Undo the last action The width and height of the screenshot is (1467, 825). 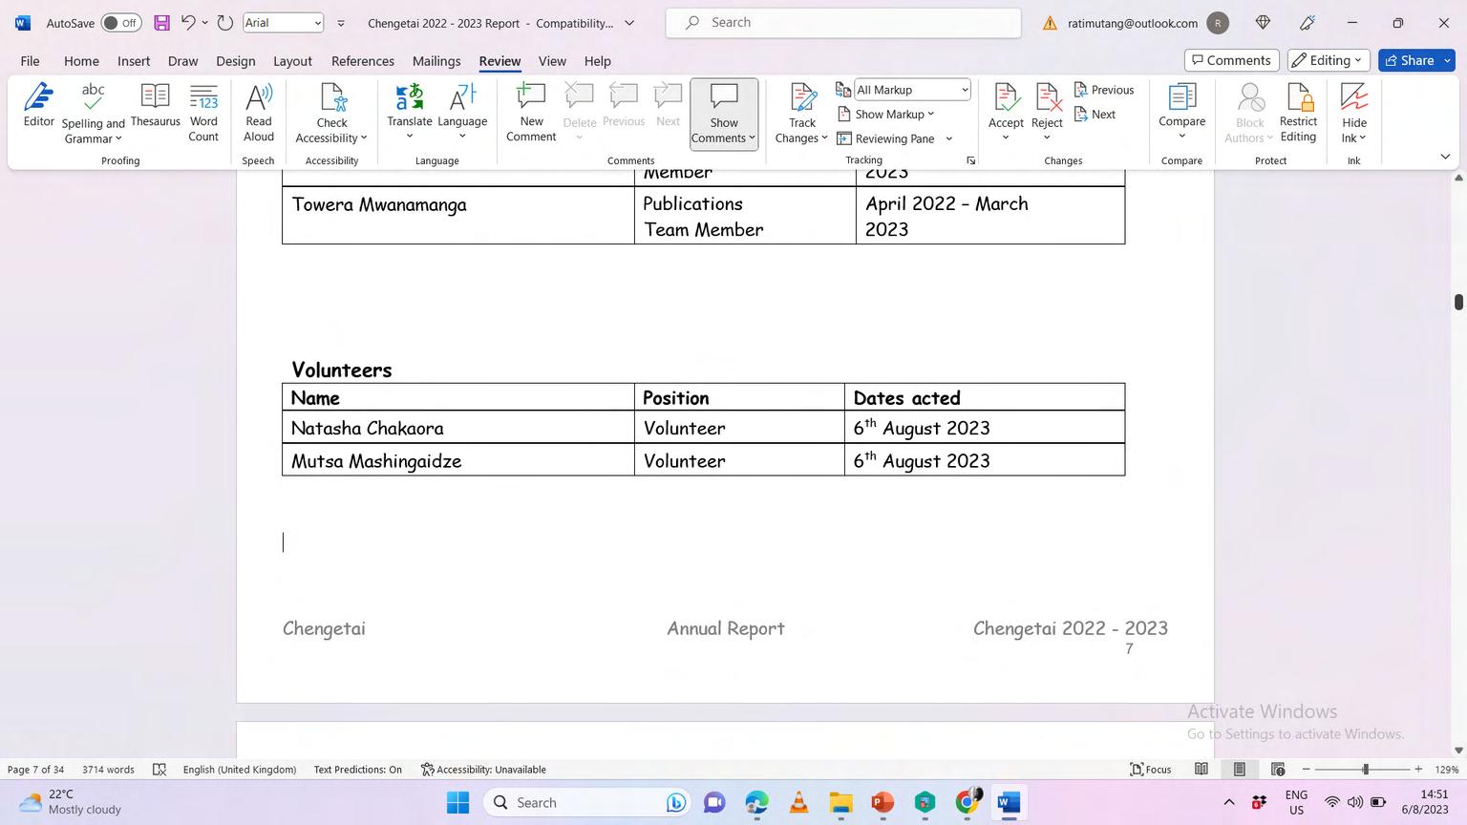click(x=188, y=23)
